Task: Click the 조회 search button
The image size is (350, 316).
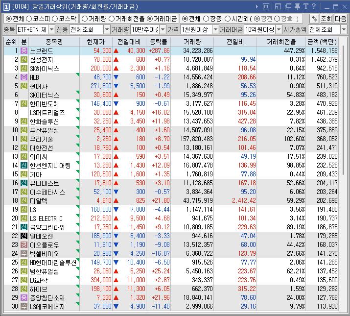Action: pos(327,19)
